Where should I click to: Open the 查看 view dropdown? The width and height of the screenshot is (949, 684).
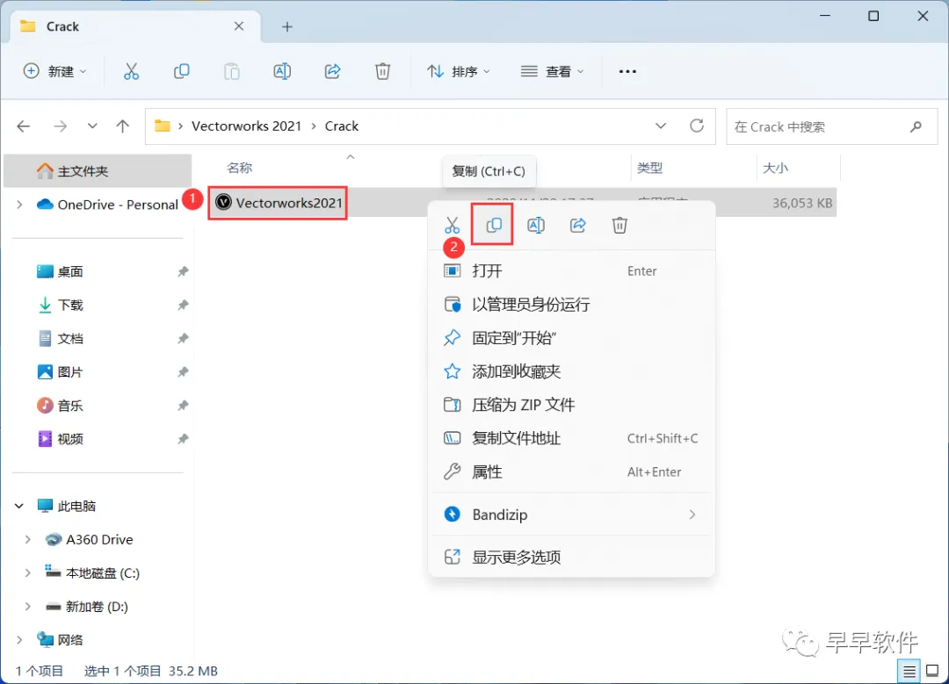[552, 71]
